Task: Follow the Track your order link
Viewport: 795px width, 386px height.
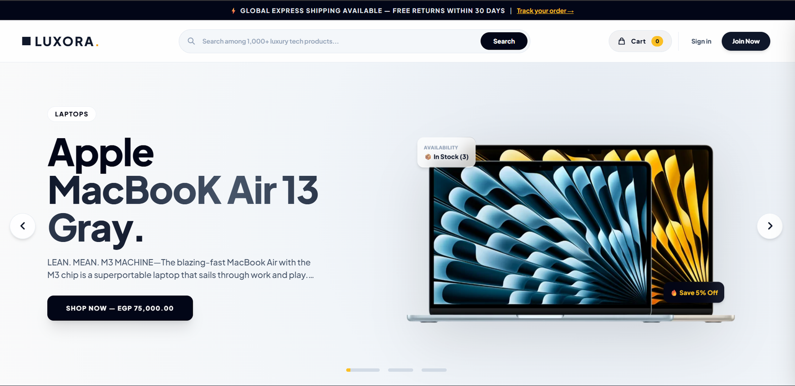Action: [545, 10]
